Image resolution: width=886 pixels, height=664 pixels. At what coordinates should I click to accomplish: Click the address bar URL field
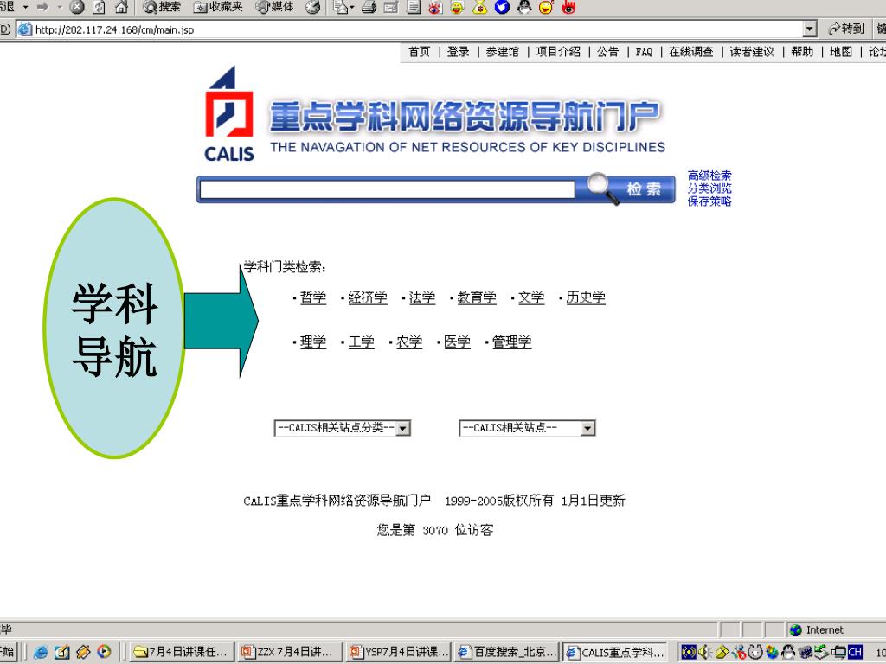pos(415,29)
